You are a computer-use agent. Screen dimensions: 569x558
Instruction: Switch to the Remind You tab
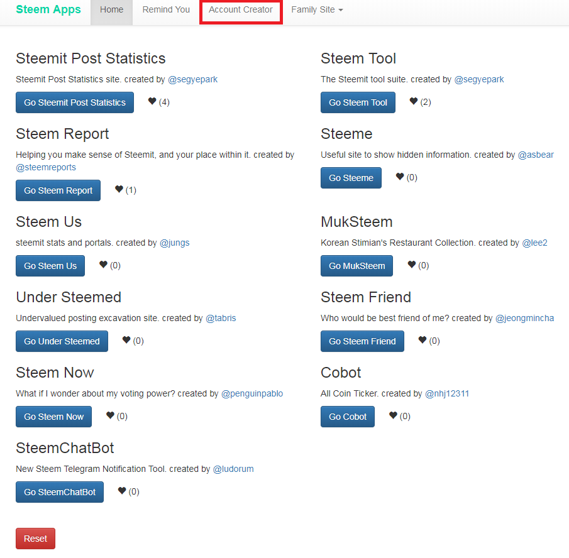[x=166, y=10]
